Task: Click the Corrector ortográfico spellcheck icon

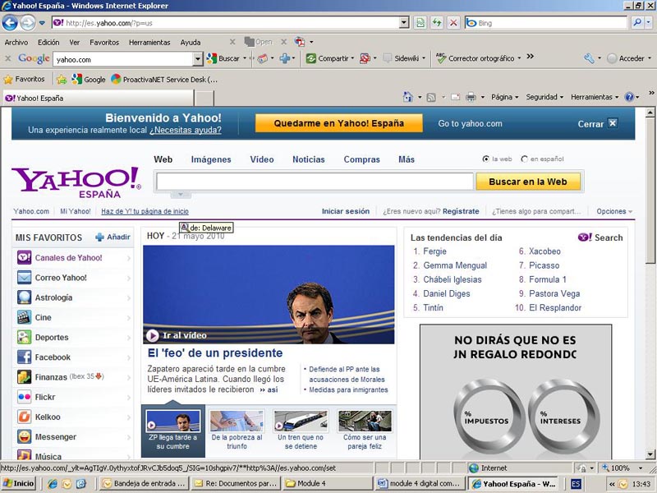Action: click(x=441, y=58)
